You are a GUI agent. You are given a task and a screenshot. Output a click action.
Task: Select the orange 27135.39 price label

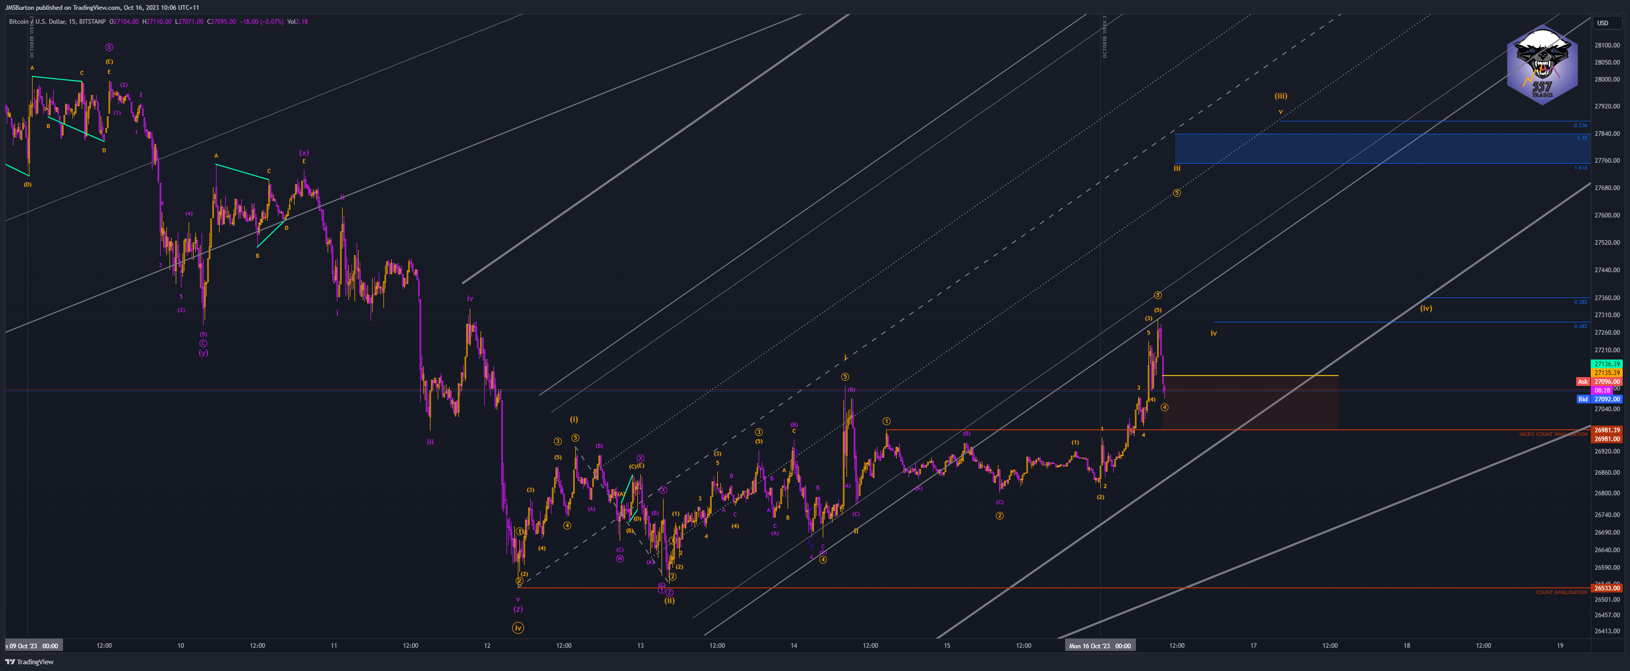coord(1607,373)
